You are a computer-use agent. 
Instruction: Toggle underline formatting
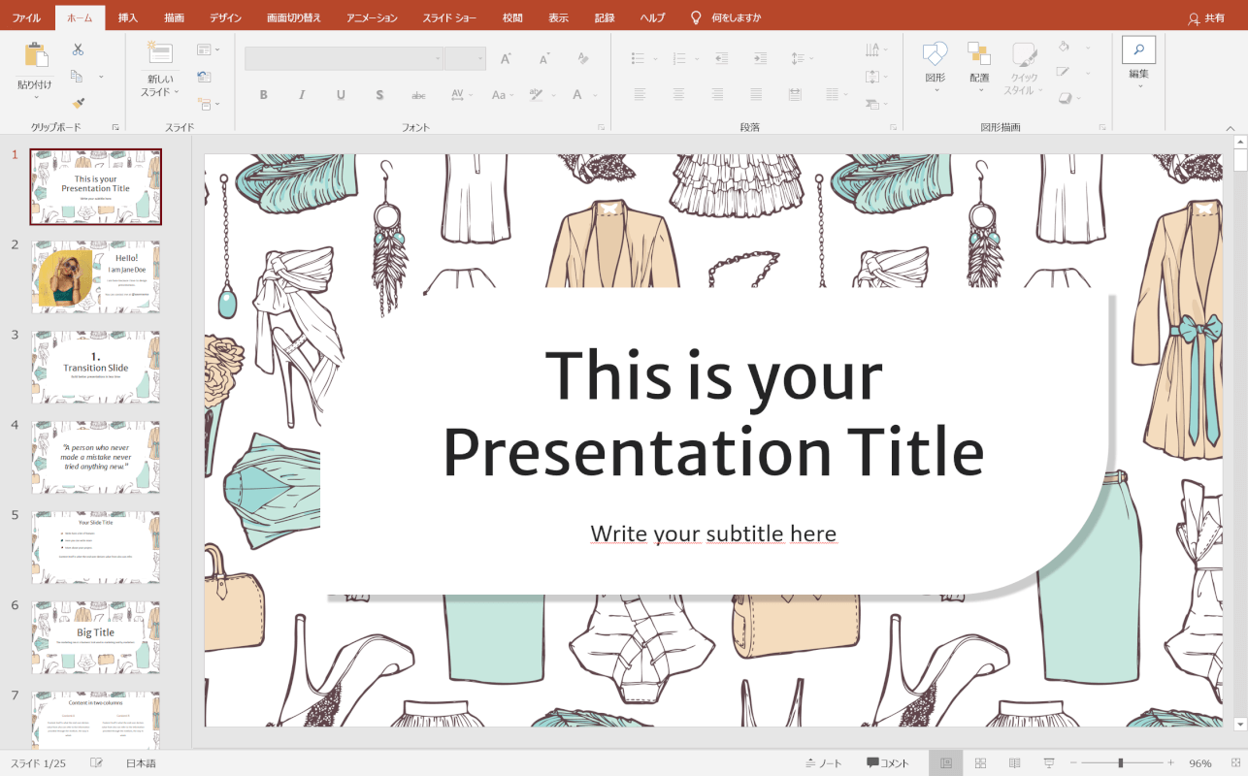coord(341,94)
